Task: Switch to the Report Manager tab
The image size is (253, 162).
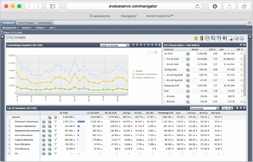Action: click(x=26, y=23)
